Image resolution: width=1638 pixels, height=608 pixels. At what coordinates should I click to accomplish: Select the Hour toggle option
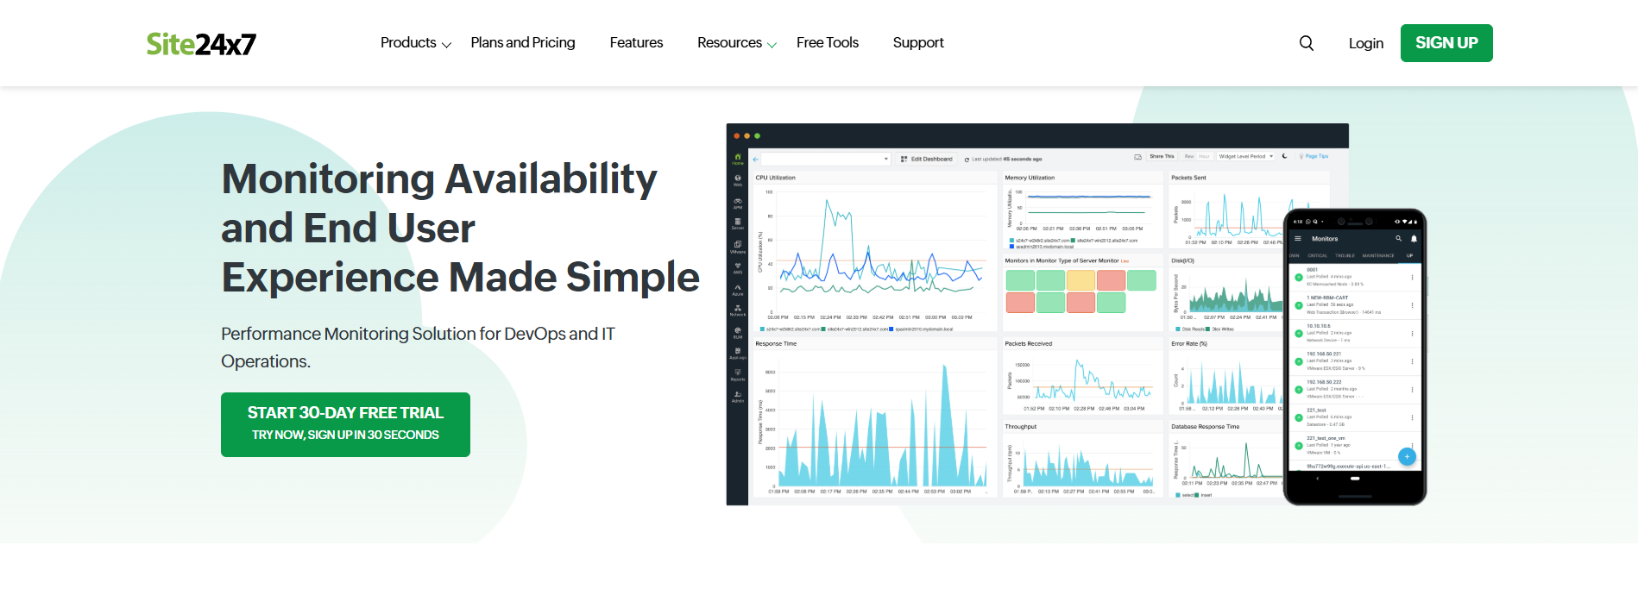pos(1204,157)
